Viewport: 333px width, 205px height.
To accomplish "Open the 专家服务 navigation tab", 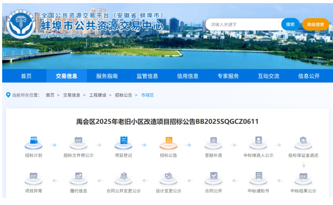I will 228,76.
